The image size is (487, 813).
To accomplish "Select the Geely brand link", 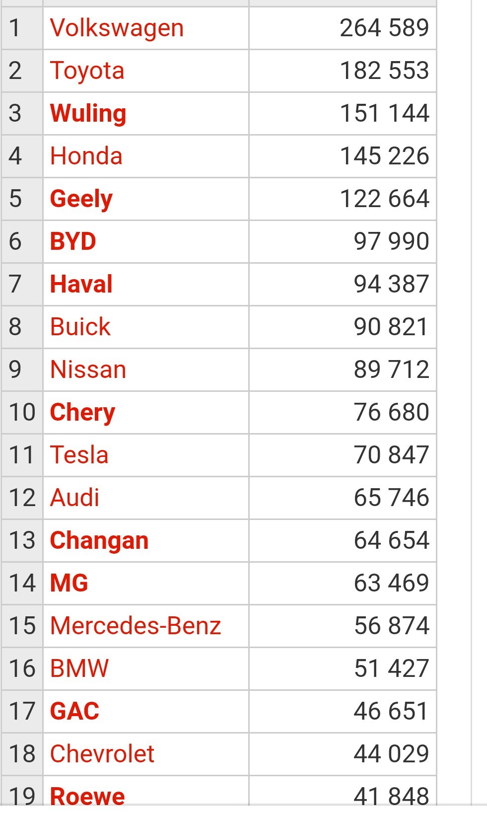I will (81, 199).
